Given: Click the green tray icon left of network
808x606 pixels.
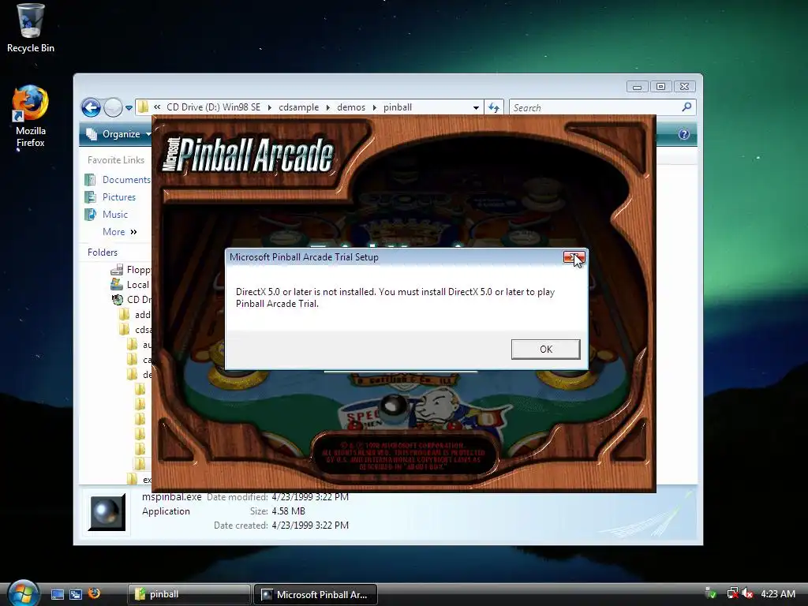Looking at the screenshot, I should 711,593.
